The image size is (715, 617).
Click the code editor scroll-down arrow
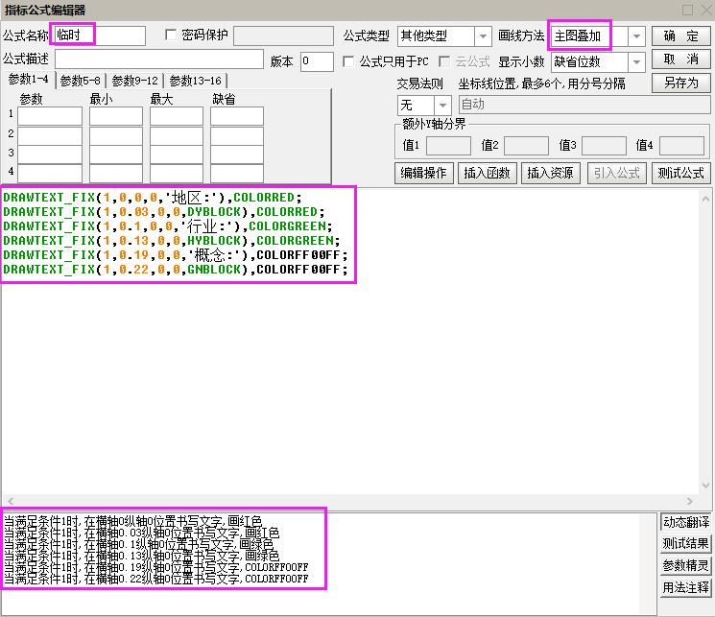(705, 486)
